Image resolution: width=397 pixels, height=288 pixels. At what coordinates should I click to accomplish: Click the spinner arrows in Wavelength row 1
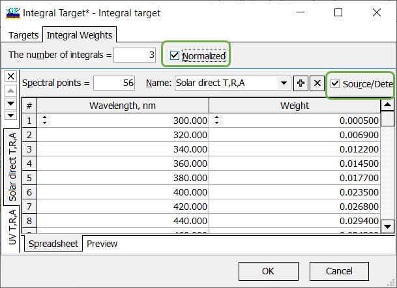(x=45, y=120)
